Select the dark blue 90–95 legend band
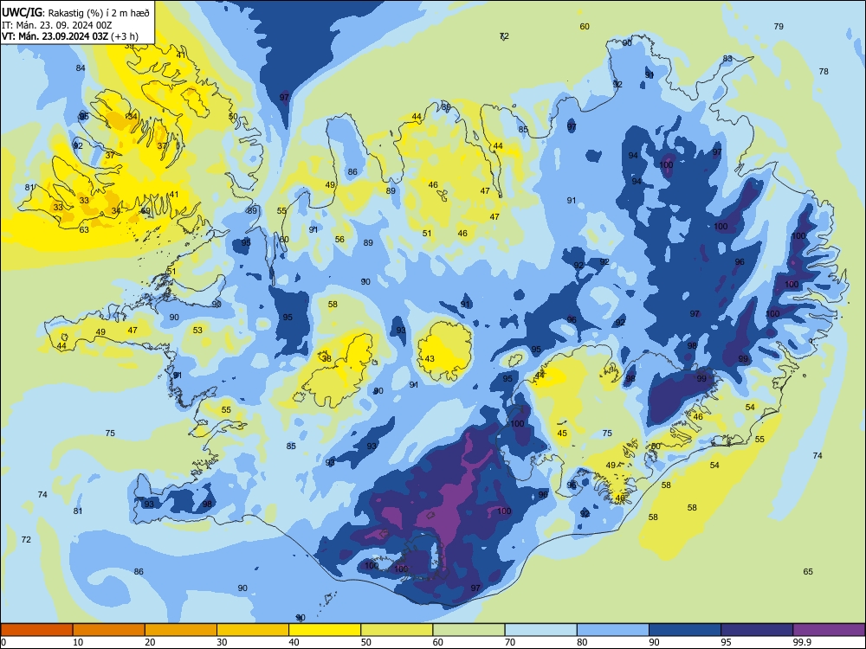Screen dimensions: 866x649 pyautogui.click(x=685, y=630)
